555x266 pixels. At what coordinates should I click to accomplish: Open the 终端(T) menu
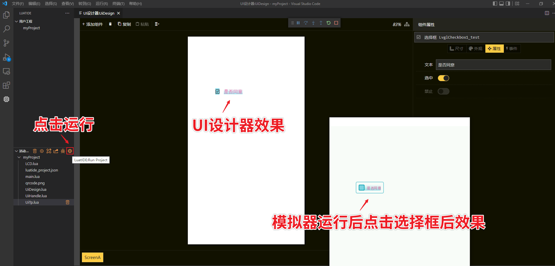tap(118, 4)
